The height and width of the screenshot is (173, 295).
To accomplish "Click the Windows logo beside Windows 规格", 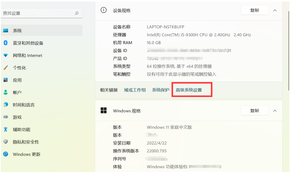I will tap(103, 110).
